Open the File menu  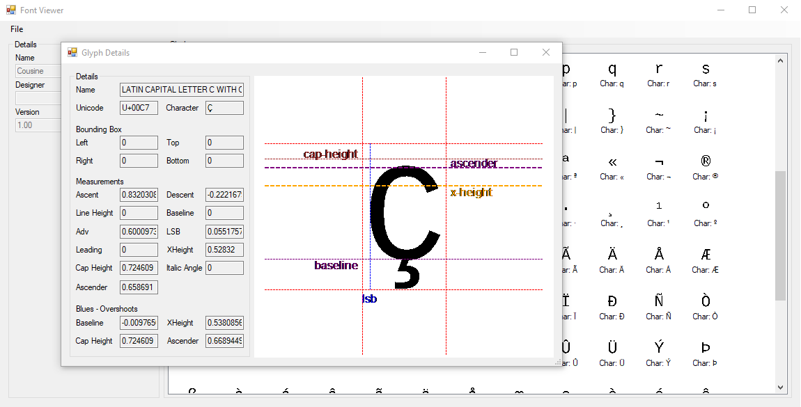tap(17, 29)
